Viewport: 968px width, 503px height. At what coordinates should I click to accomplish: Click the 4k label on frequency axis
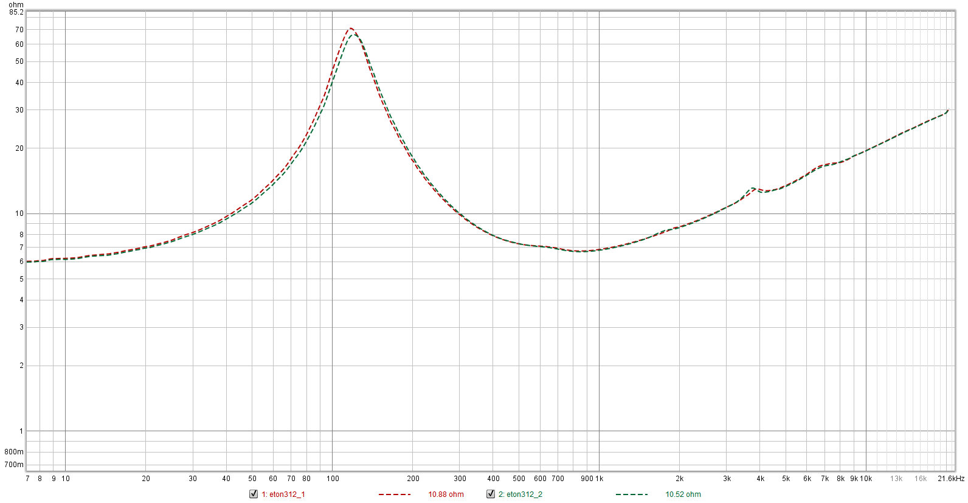761,479
